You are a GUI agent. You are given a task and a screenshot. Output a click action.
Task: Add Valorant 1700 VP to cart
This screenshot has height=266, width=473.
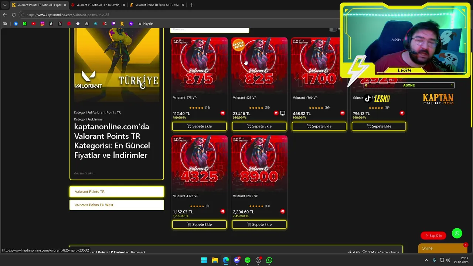pyautogui.click(x=319, y=126)
